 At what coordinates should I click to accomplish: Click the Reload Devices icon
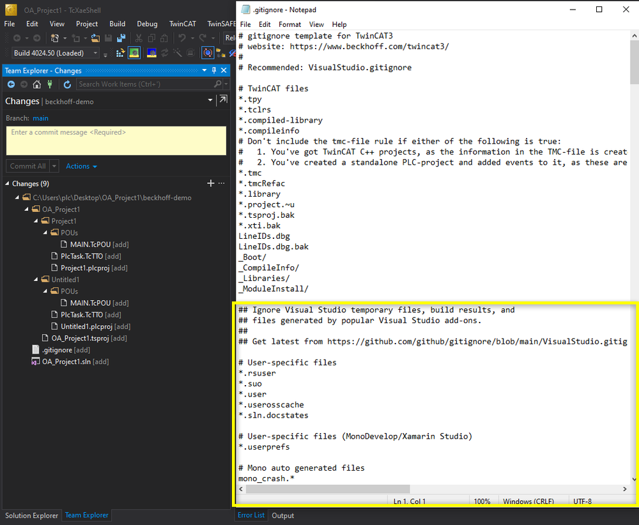(x=165, y=53)
